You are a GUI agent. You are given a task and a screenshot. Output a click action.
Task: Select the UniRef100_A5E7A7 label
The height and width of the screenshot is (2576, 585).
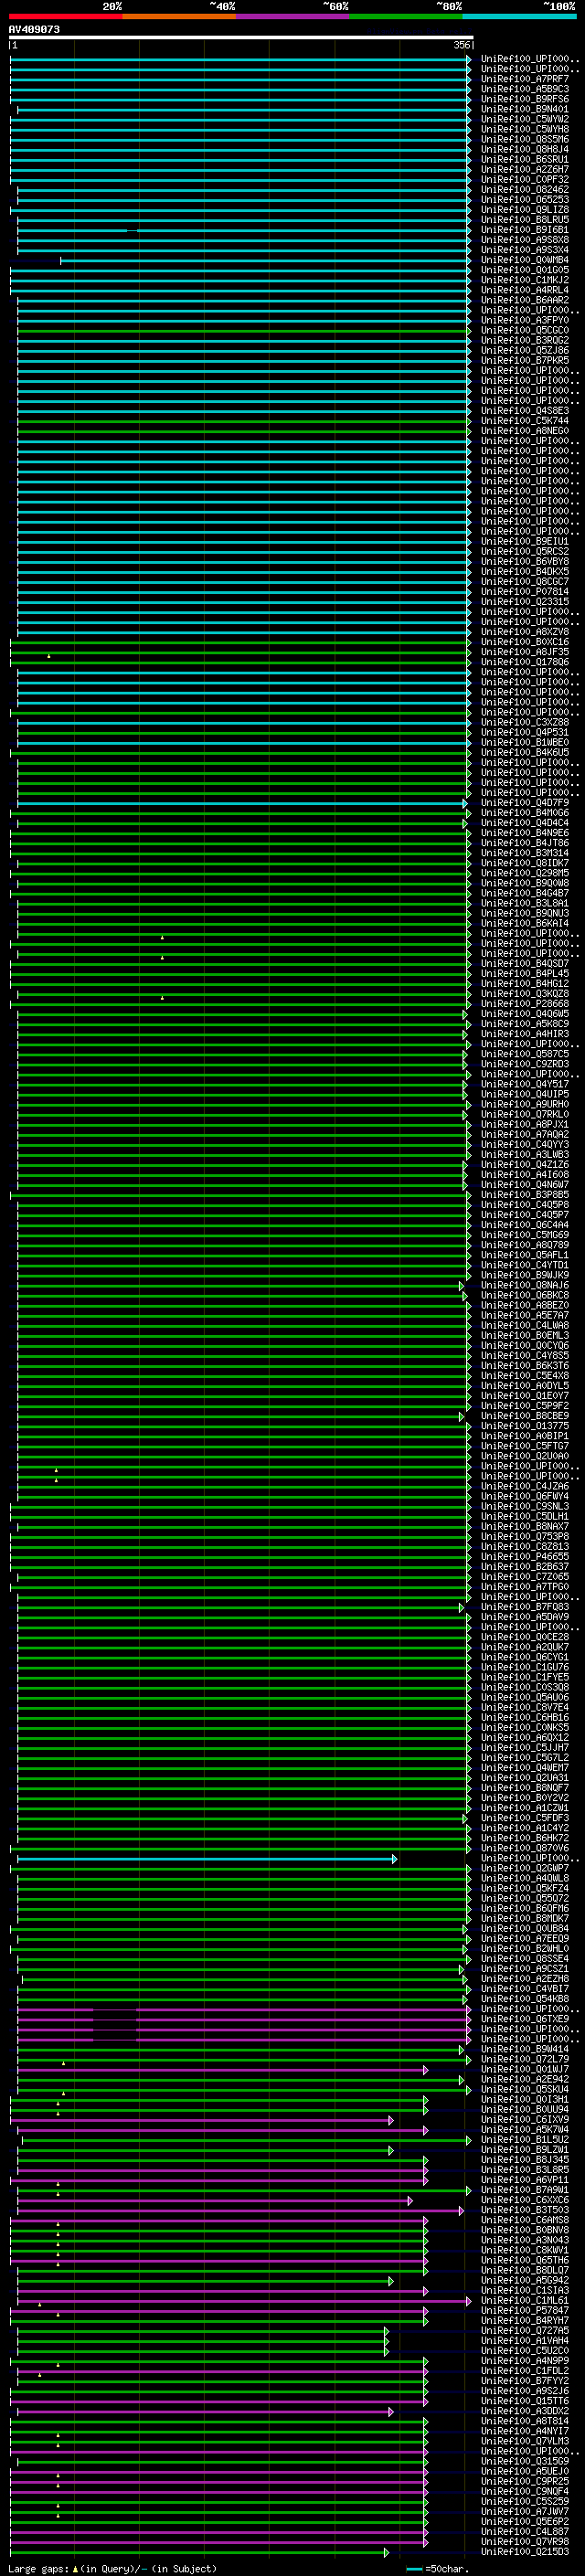coord(524,1316)
